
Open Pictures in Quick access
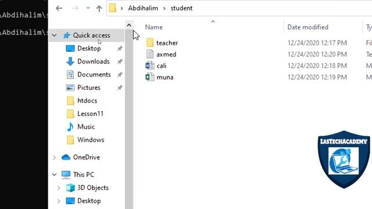click(x=89, y=88)
